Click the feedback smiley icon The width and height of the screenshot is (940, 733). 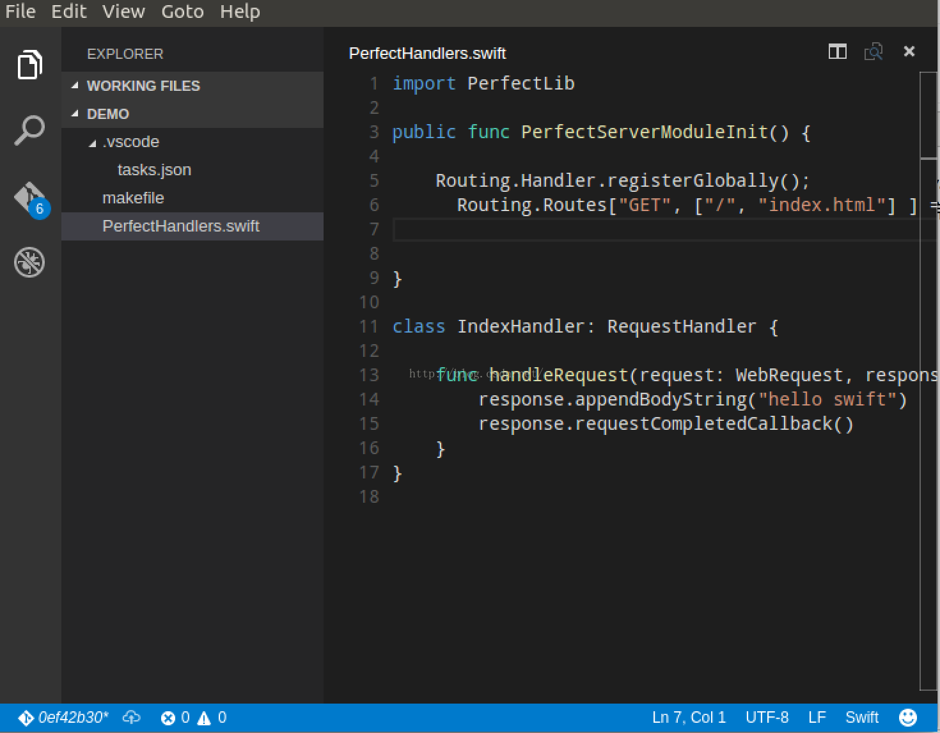tap(908, 718)
